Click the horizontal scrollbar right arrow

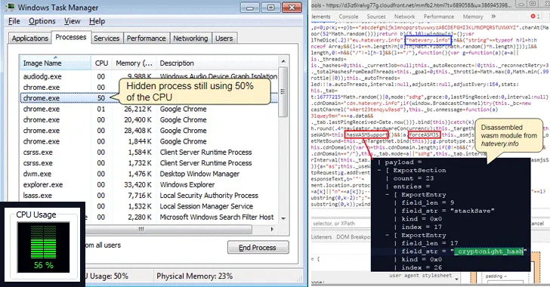coord(272,229)
